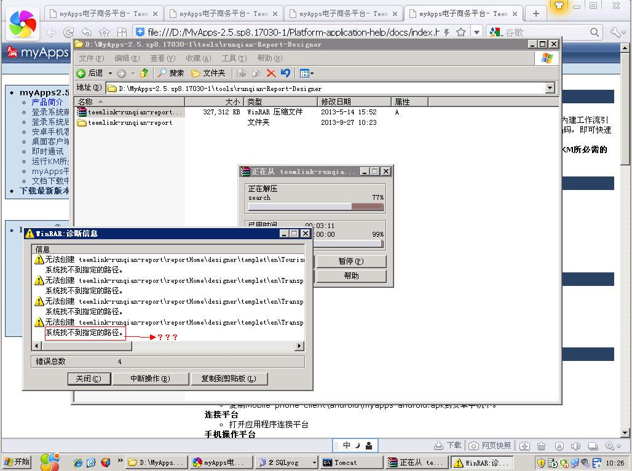Click the yellow shield tray icon
The image size is (632, 471).
[x=541, y=462]
